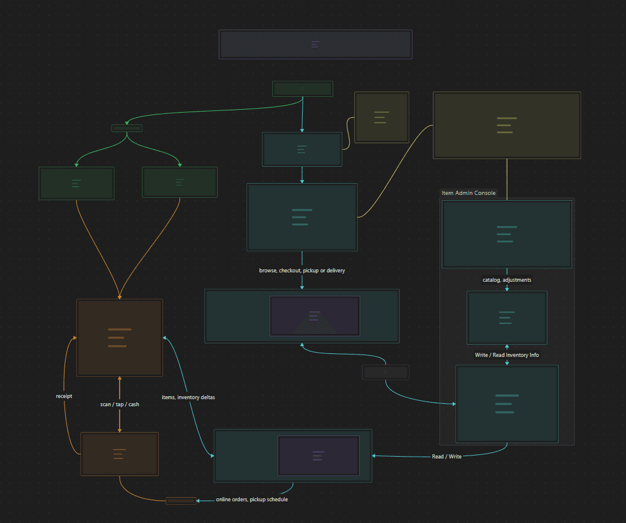Click the "receipt" arrow label
The image size is (626, 523).
(64, 396)
